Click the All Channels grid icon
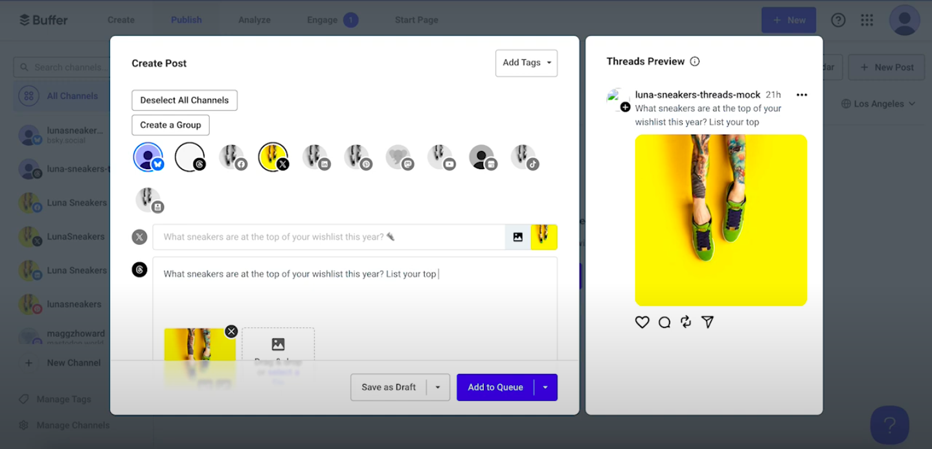 (x=28, y=96)
